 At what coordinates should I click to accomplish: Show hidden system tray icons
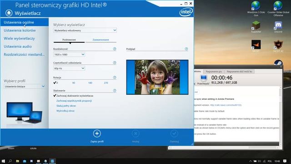(x=251, y=161)
